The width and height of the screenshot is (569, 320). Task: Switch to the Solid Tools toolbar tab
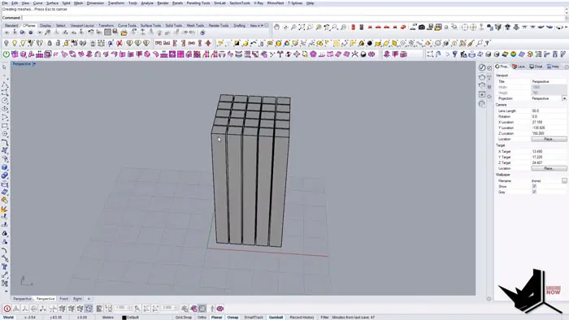(x=173, y=26)
